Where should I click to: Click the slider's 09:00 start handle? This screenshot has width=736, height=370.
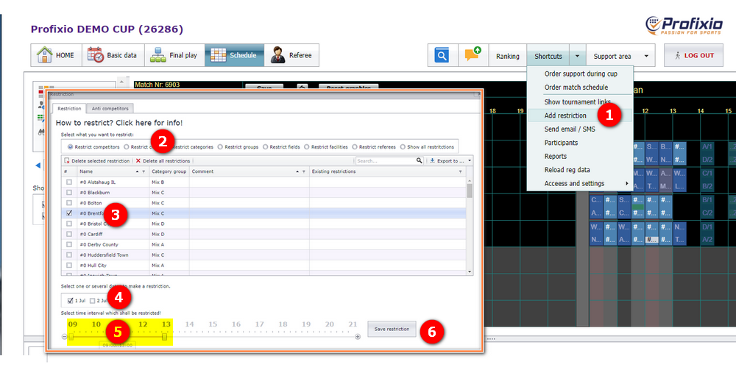71,337
